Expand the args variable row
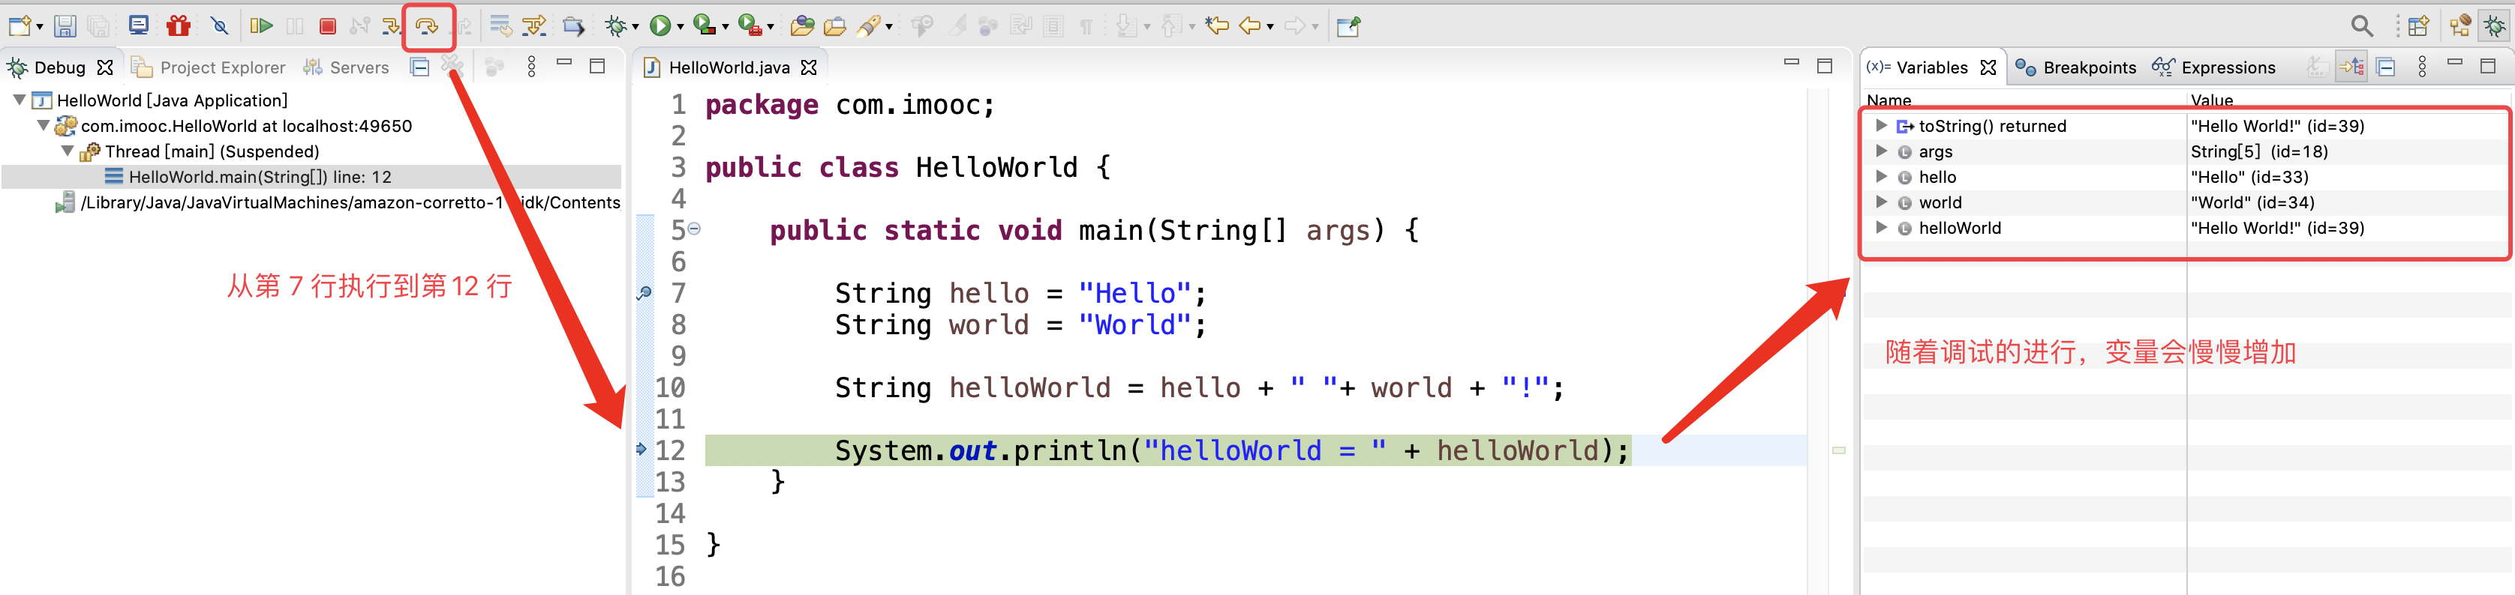This screenshot has width=2515, height=595. click(x=1880, y=151)
